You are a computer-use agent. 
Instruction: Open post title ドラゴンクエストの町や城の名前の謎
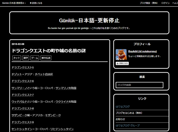[x=49, y=51]
